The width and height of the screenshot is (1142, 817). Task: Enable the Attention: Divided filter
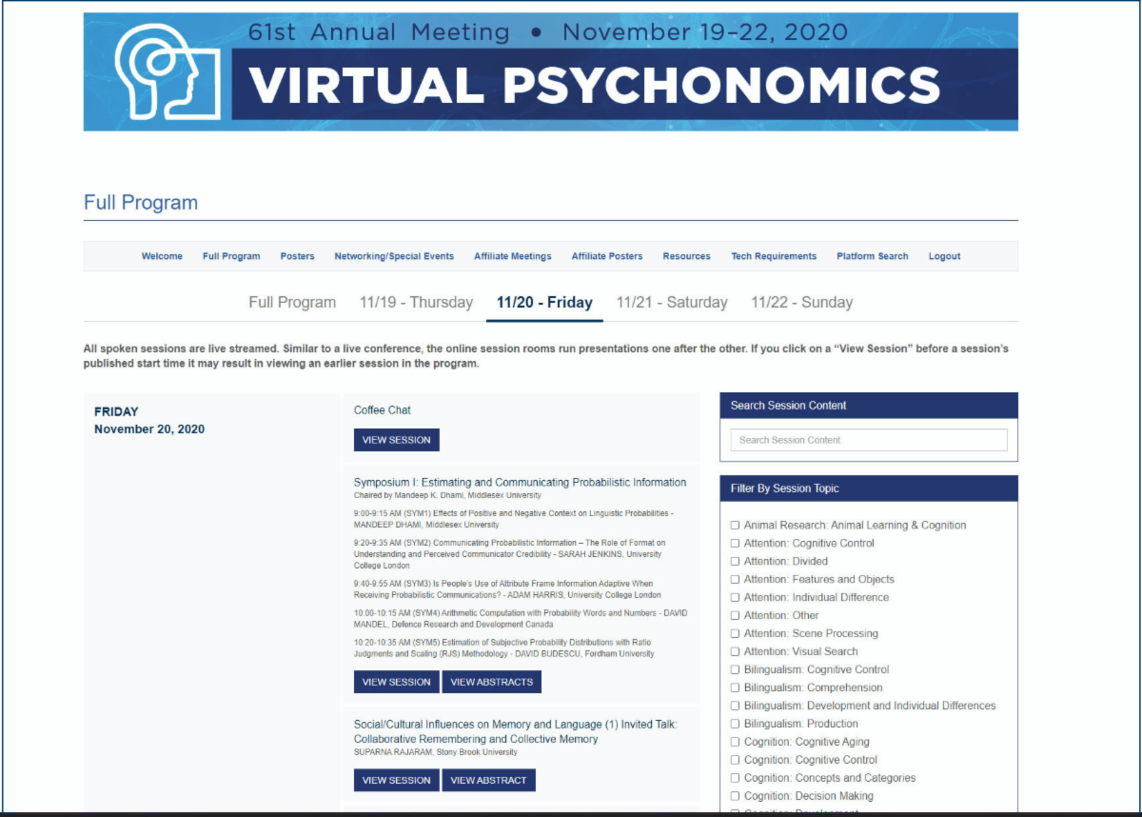735,562
